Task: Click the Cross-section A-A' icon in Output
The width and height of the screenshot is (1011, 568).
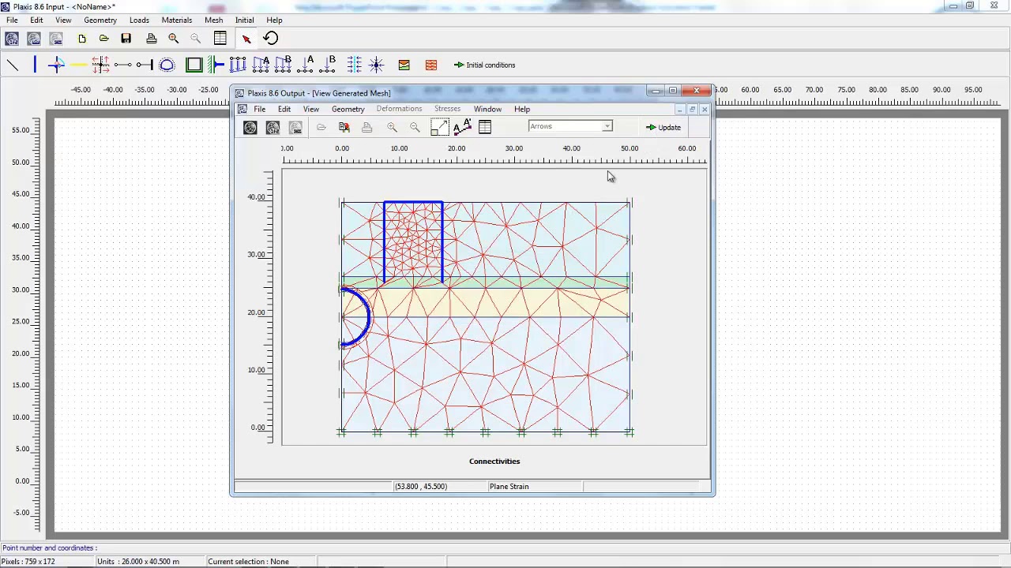Action: 463,127
